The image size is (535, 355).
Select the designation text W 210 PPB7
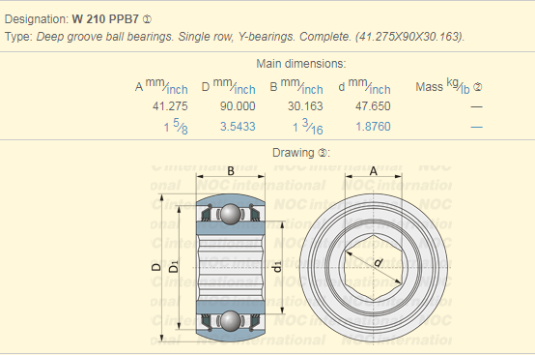pos(105,19)
